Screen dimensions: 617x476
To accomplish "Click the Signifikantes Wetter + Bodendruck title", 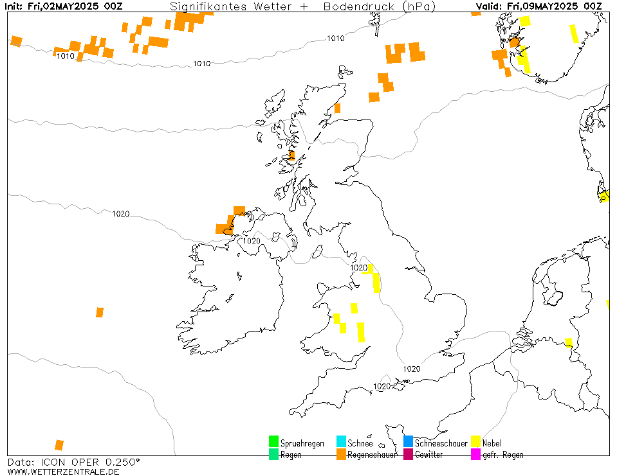I will [x=302, y=6].
